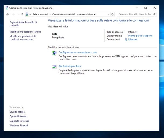
Task: Click Pronto per la creazione link
Action: tap(140, 36)
